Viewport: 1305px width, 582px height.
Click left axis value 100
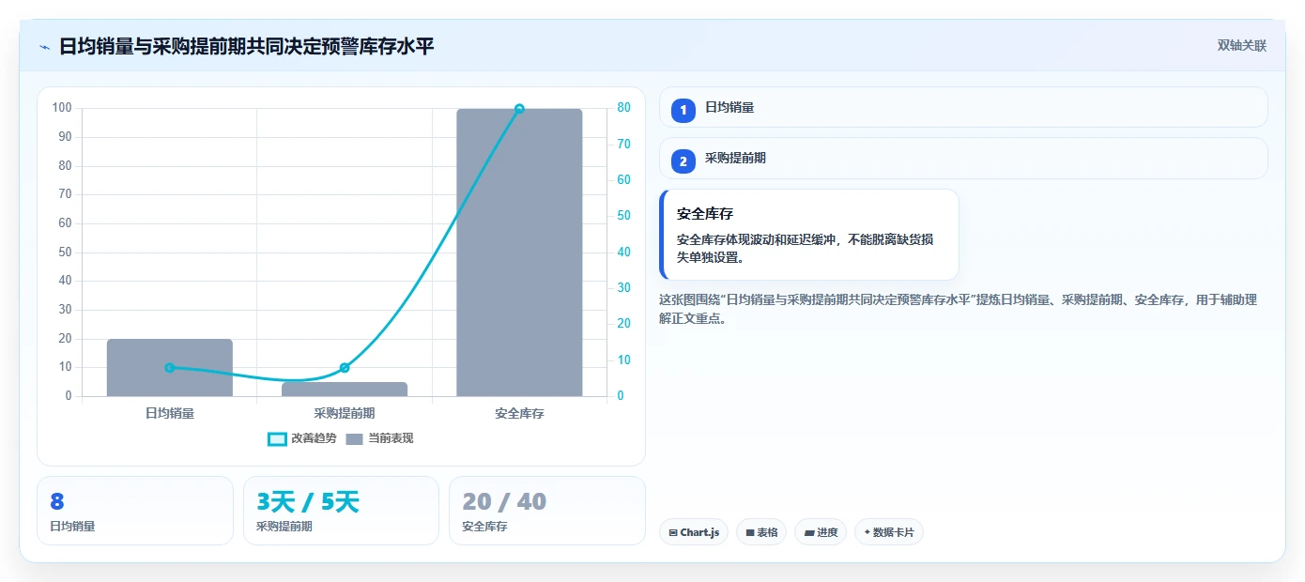62,108
